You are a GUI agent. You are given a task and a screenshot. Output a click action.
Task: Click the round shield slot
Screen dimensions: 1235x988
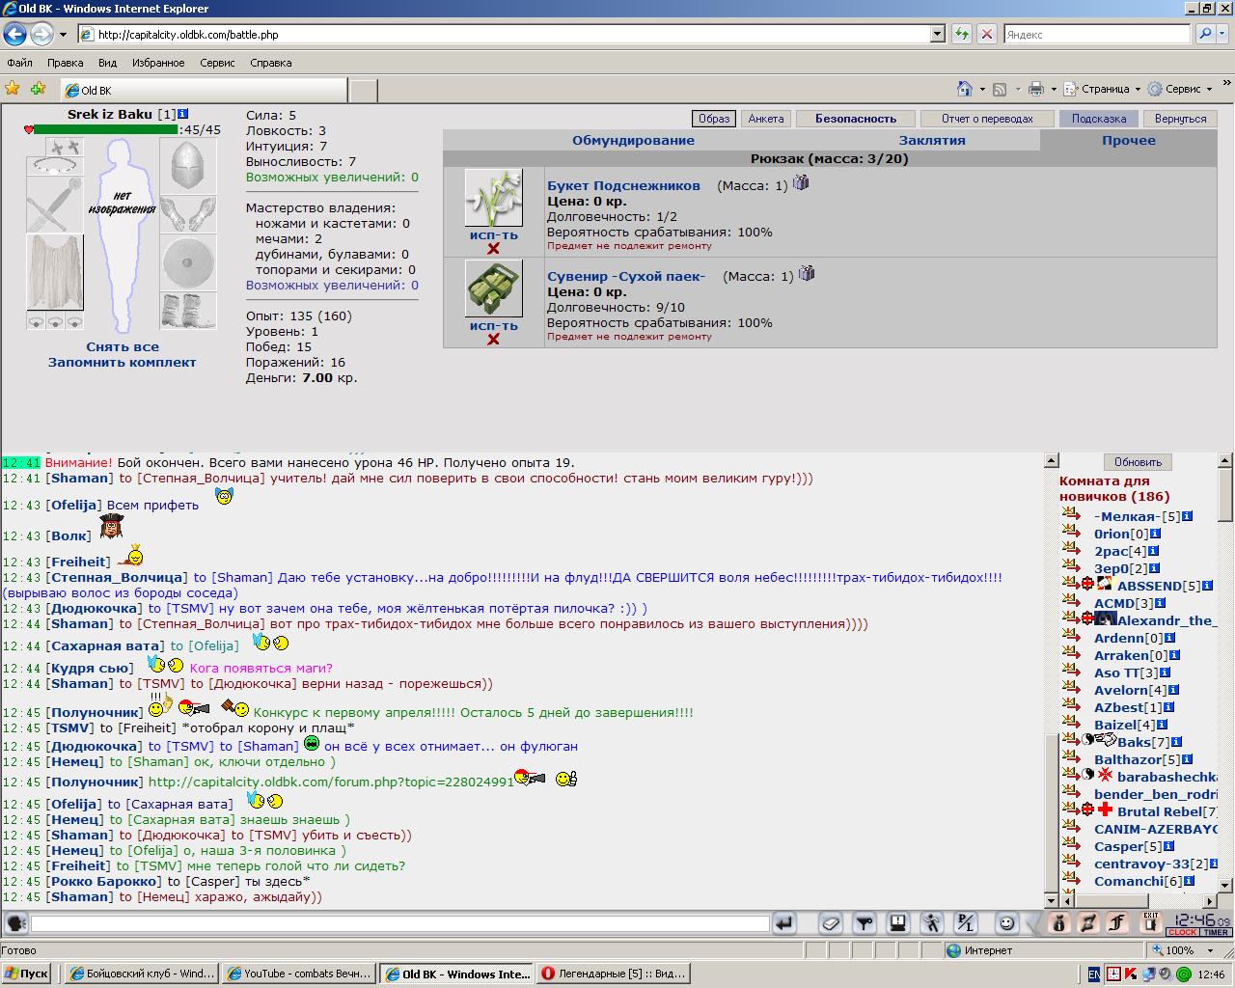[188, 262]
